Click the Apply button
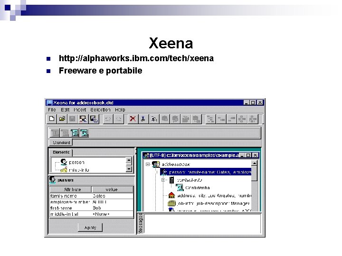The width and height of the screenshot is (342, 256). pos(90,228)
